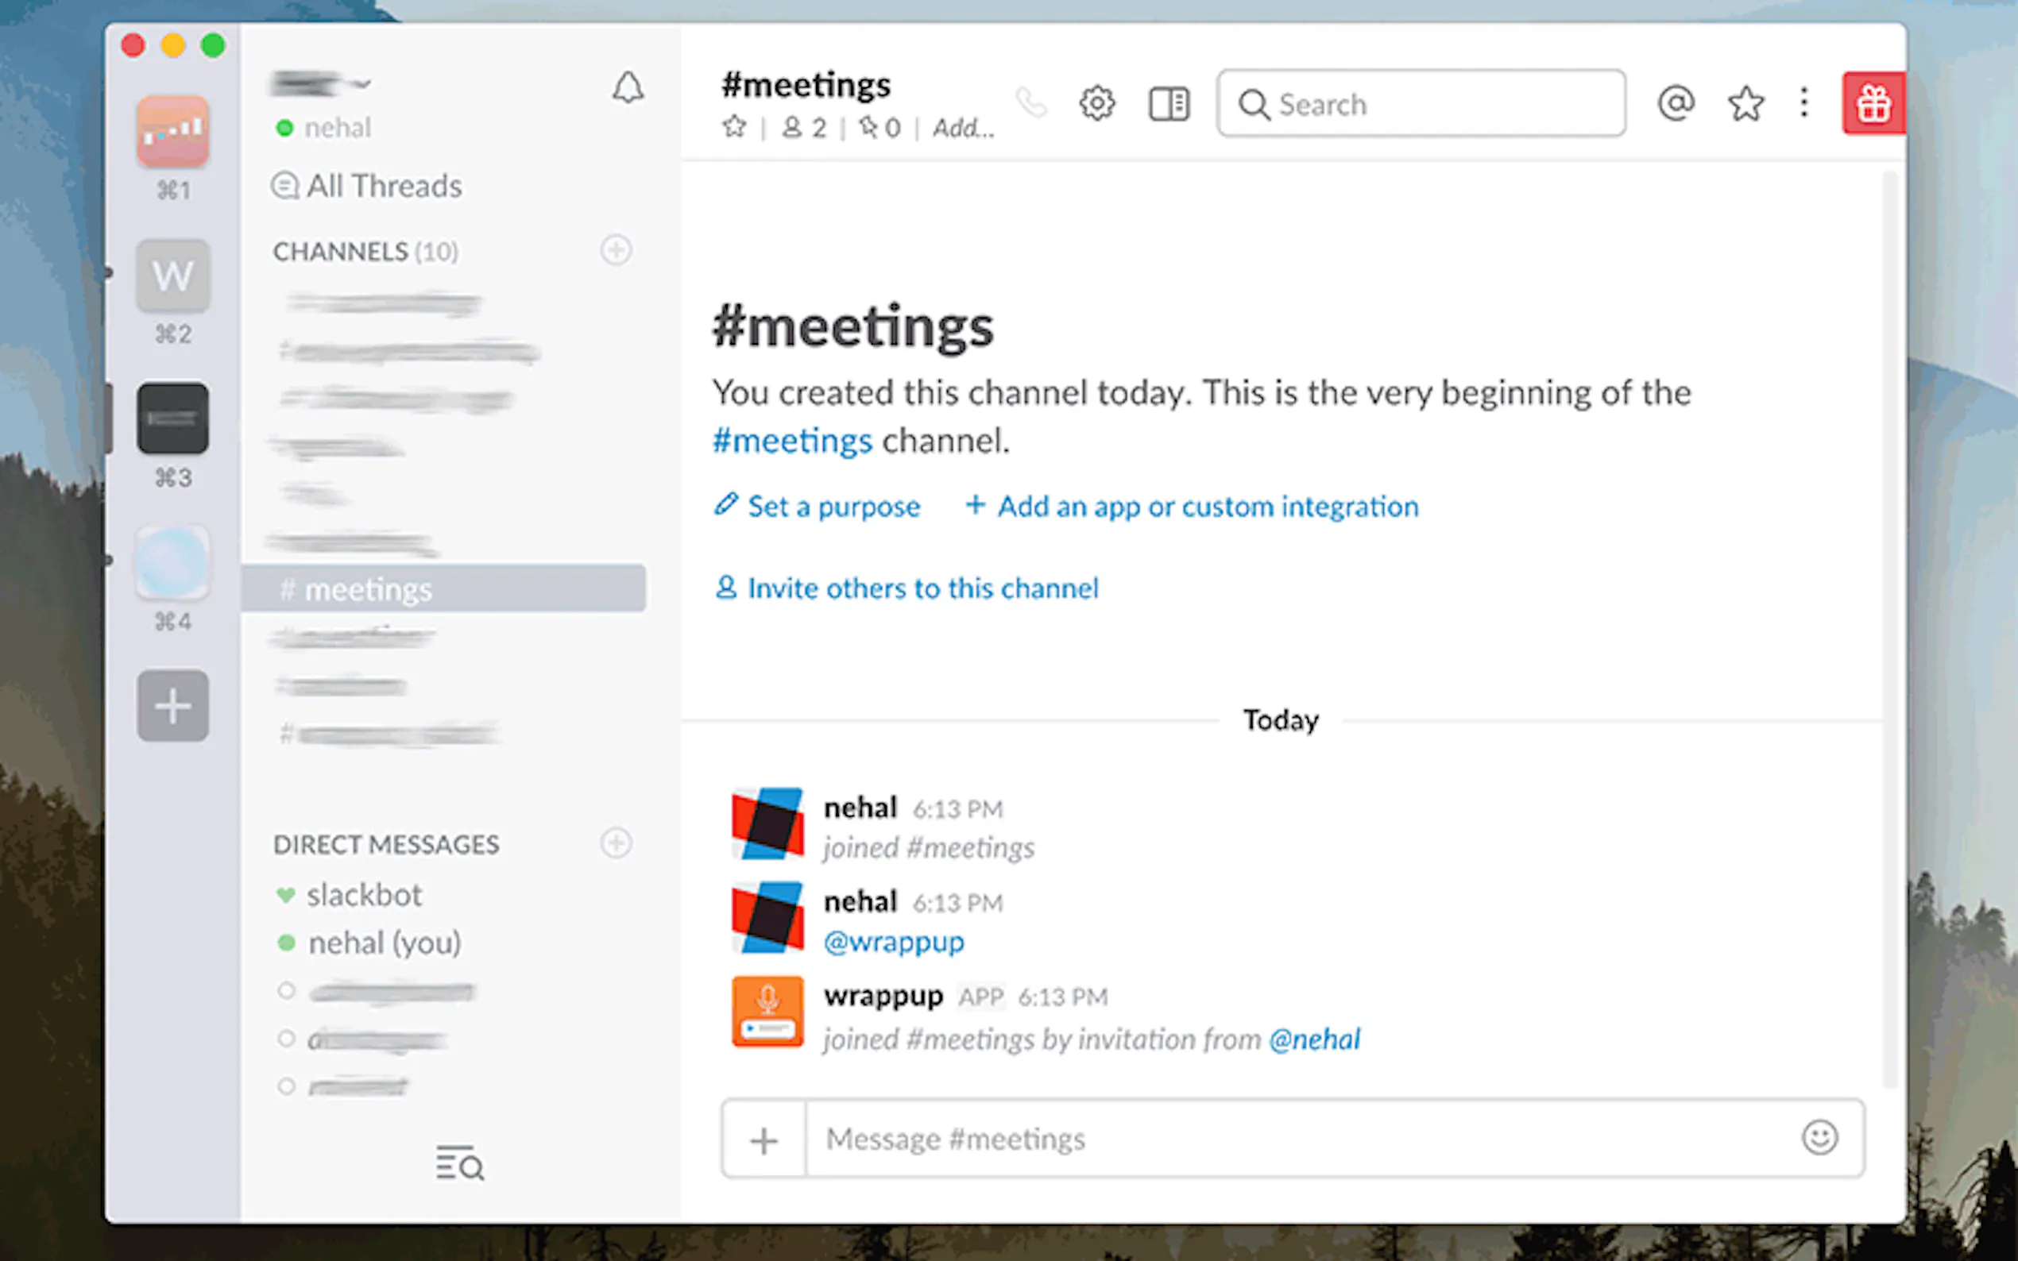Open workspace name dropdown menu
Image resolution: width=2018 pixels, height=1261 pixels.
click(321, 84)
